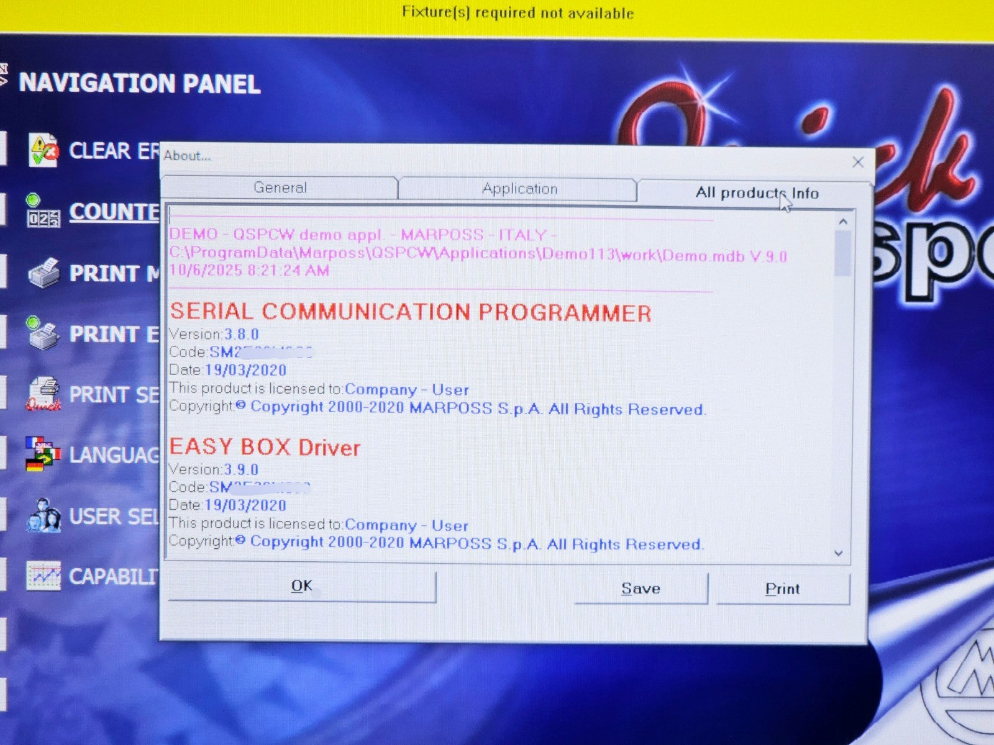
Task: Close the About dialog
Action: (x=858, y=162)
